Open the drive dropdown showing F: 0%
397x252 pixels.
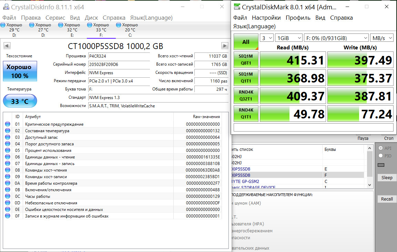(x=336, y=38)
